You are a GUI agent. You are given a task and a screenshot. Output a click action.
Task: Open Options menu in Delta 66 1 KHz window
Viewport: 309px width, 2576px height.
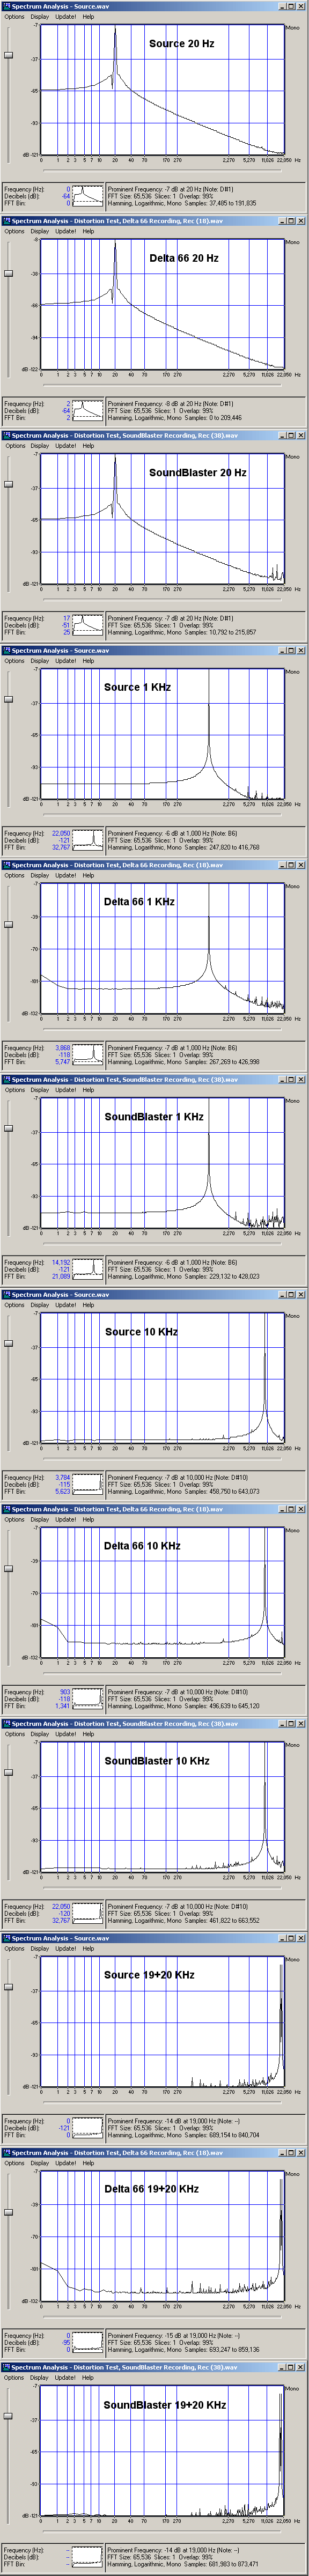click(x=14, y=875)
